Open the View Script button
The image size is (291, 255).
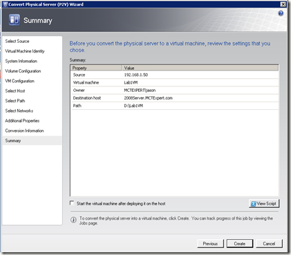[264, 204]
